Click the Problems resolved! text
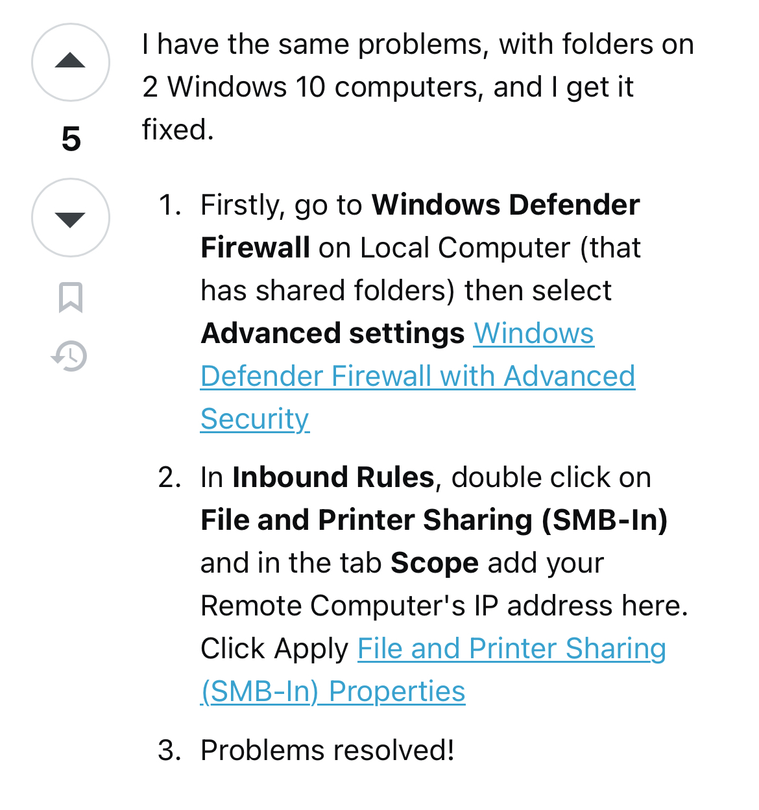759x810 pixels. pos(327,750)
